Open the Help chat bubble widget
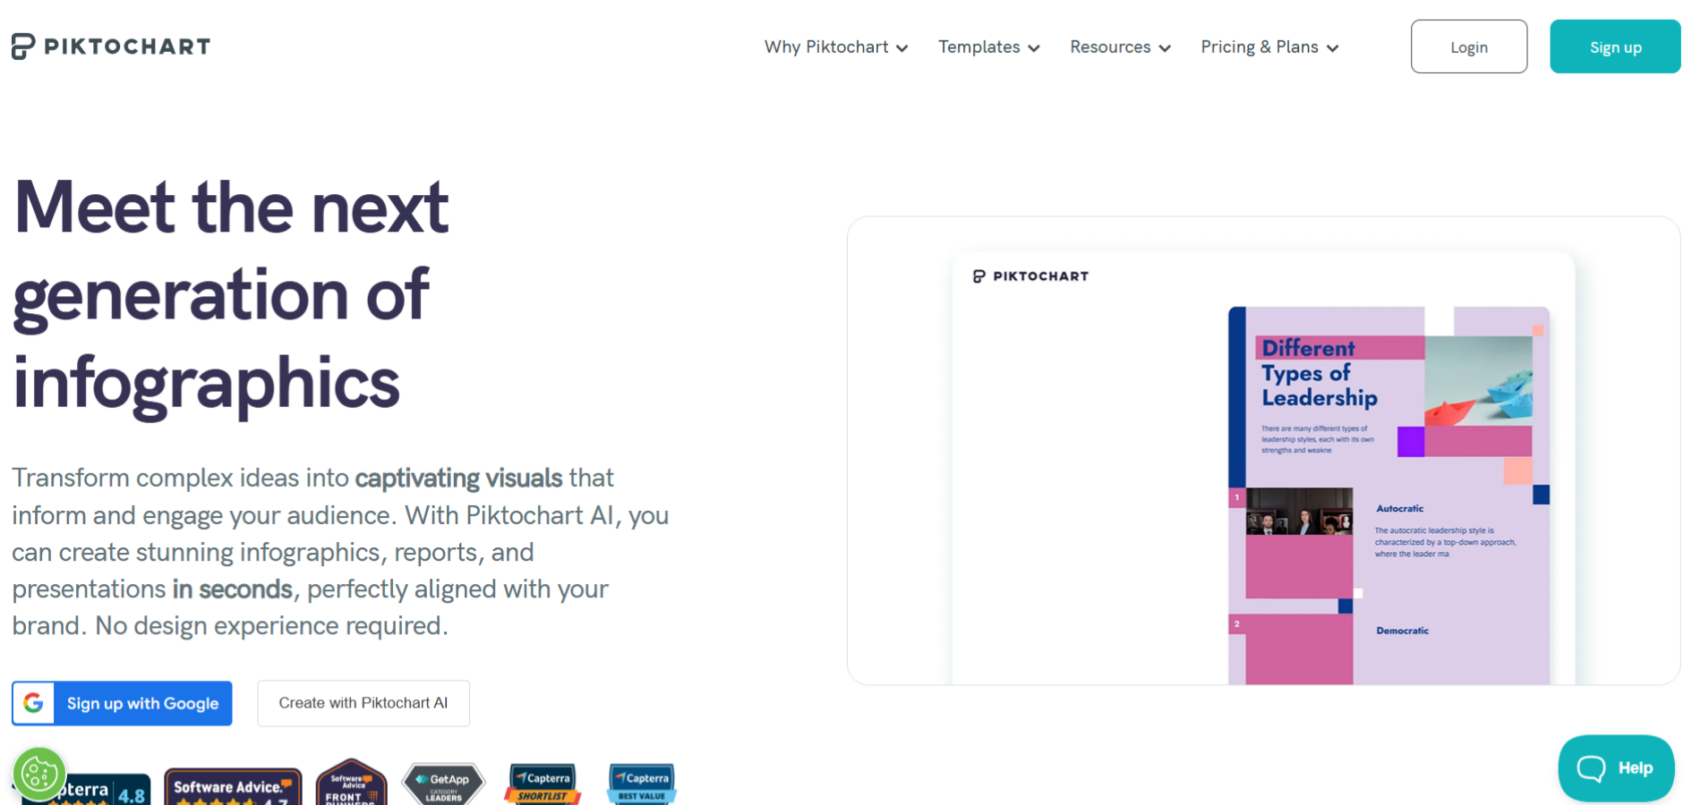The width and height of the screenshot is (1692, 805). [1616, 767]
